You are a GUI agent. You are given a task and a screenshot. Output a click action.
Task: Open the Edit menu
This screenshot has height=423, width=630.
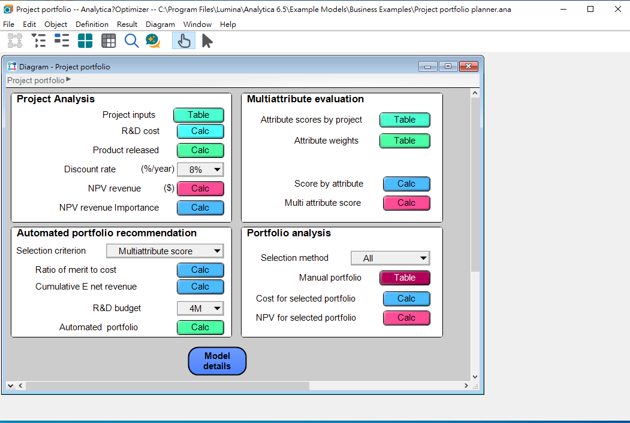coord(29,25)
